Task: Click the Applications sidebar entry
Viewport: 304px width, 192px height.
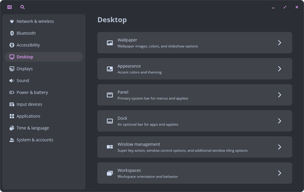Action: pyautogui.click(x=28, y=116)
